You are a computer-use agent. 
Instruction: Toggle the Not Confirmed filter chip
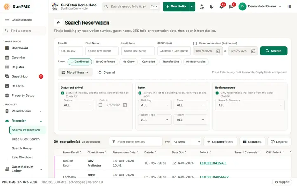[x=106, y=62]
